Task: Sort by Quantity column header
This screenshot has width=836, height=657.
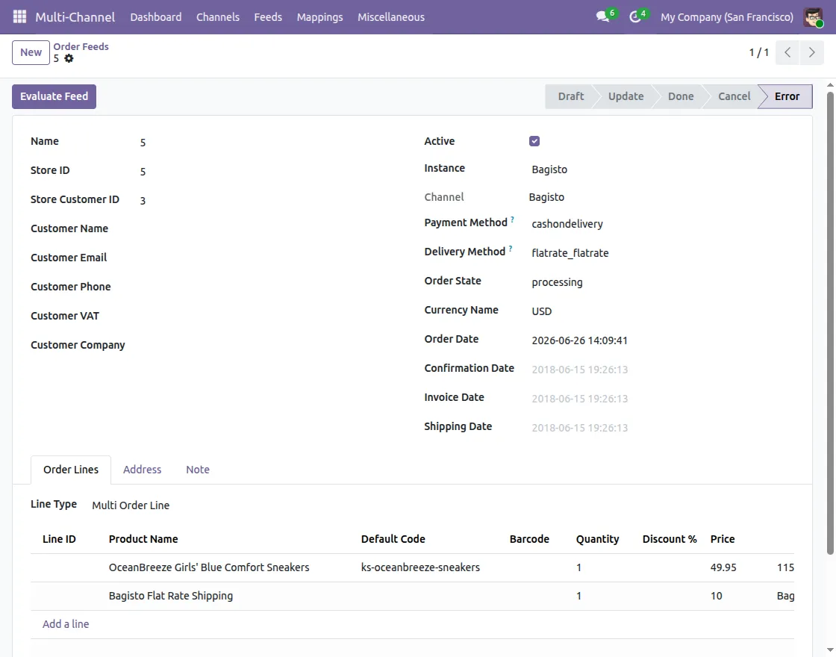Action: coord(597,539)
